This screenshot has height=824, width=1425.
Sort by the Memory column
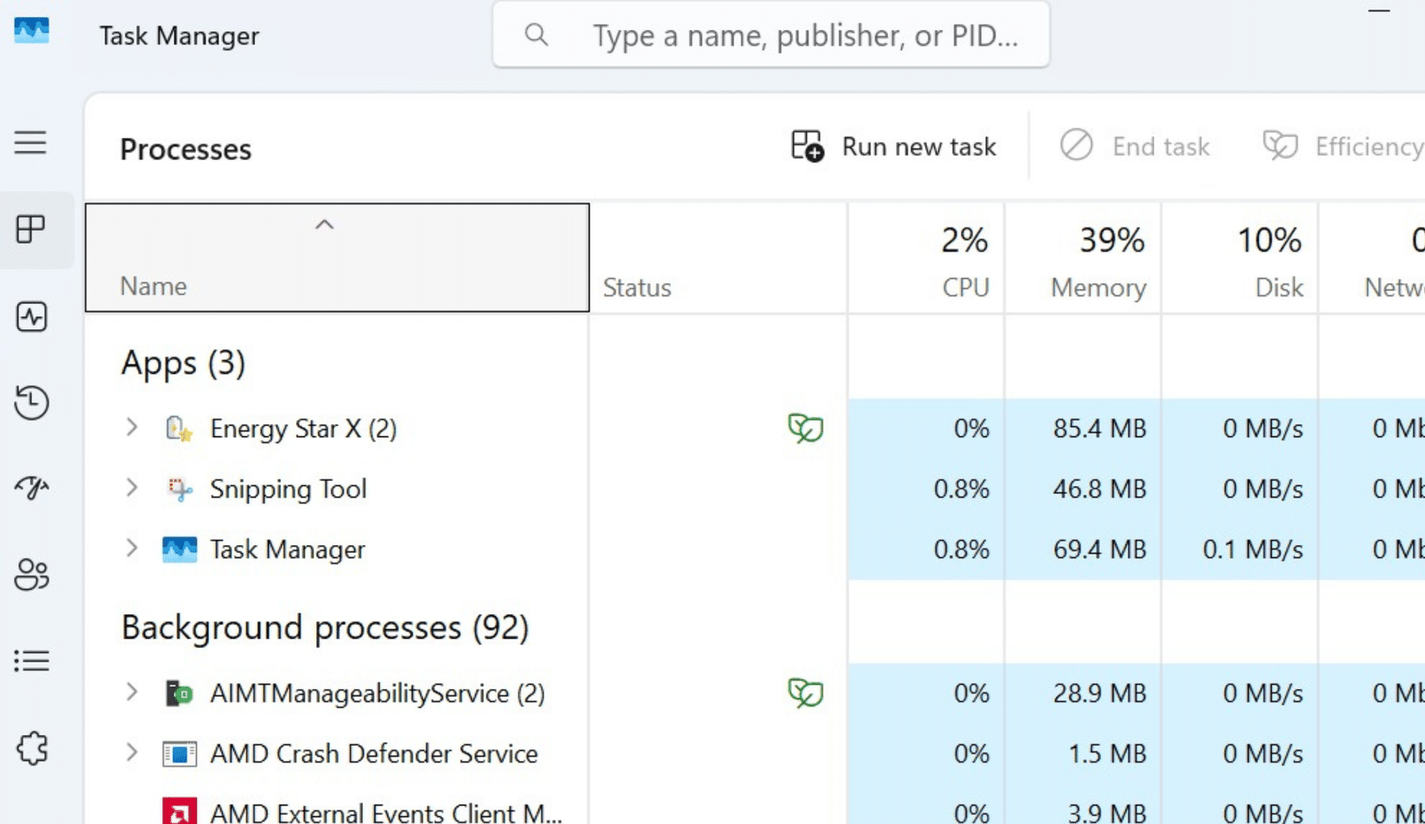coord(1083,257)
